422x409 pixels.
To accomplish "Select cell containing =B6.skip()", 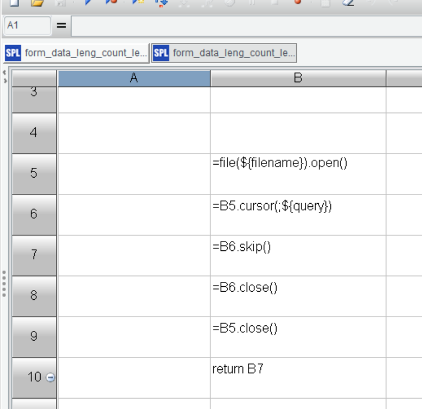I will [298, 255].
